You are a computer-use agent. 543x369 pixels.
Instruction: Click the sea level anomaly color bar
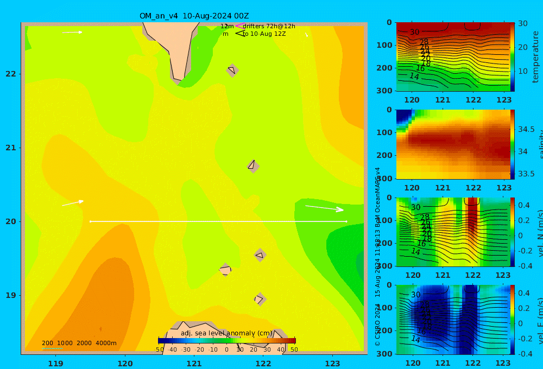pos(227,341)
